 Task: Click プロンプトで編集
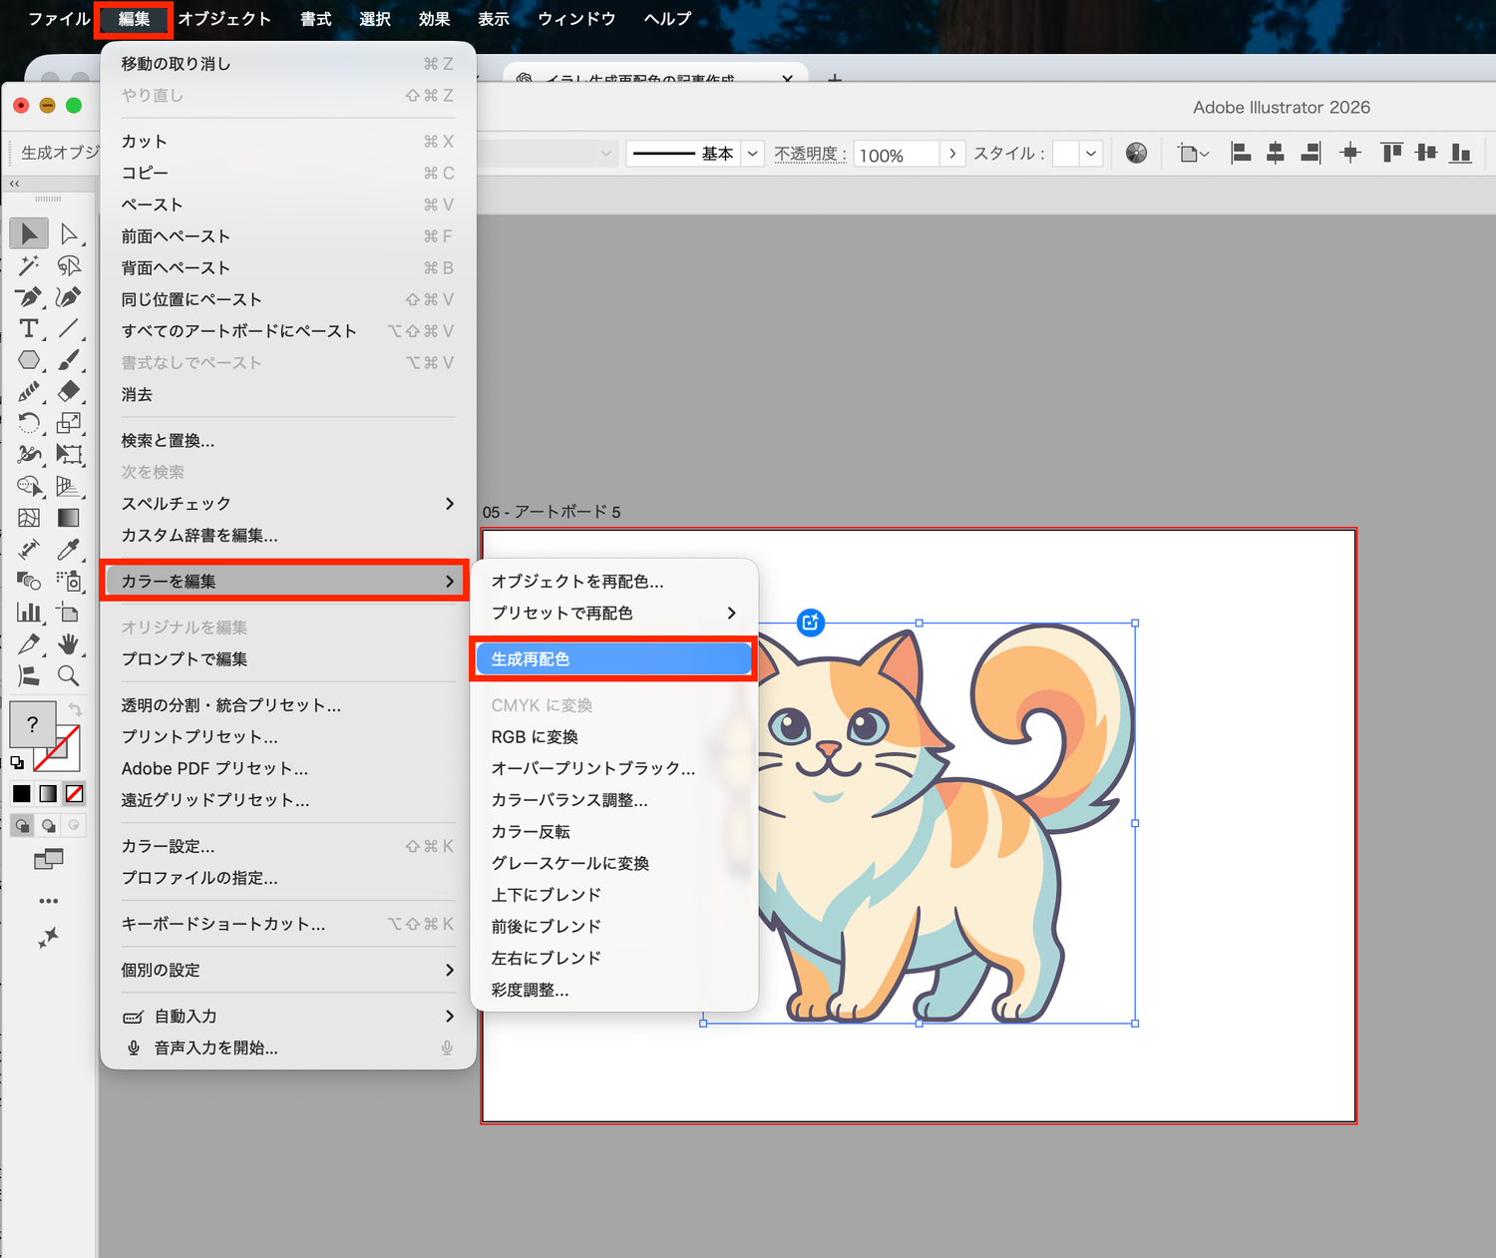click(x=288, y=658)
